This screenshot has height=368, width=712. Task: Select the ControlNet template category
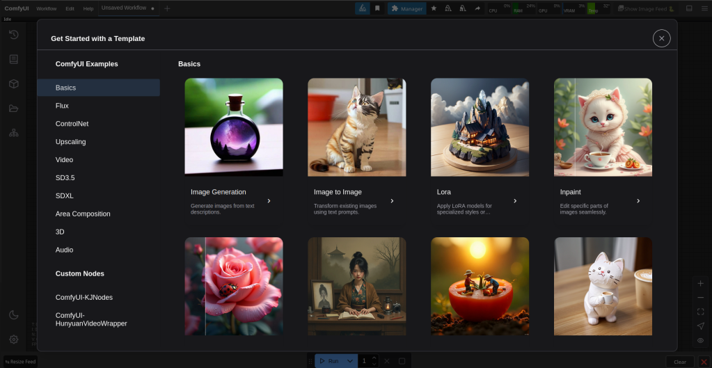click(x=72, y=124)
